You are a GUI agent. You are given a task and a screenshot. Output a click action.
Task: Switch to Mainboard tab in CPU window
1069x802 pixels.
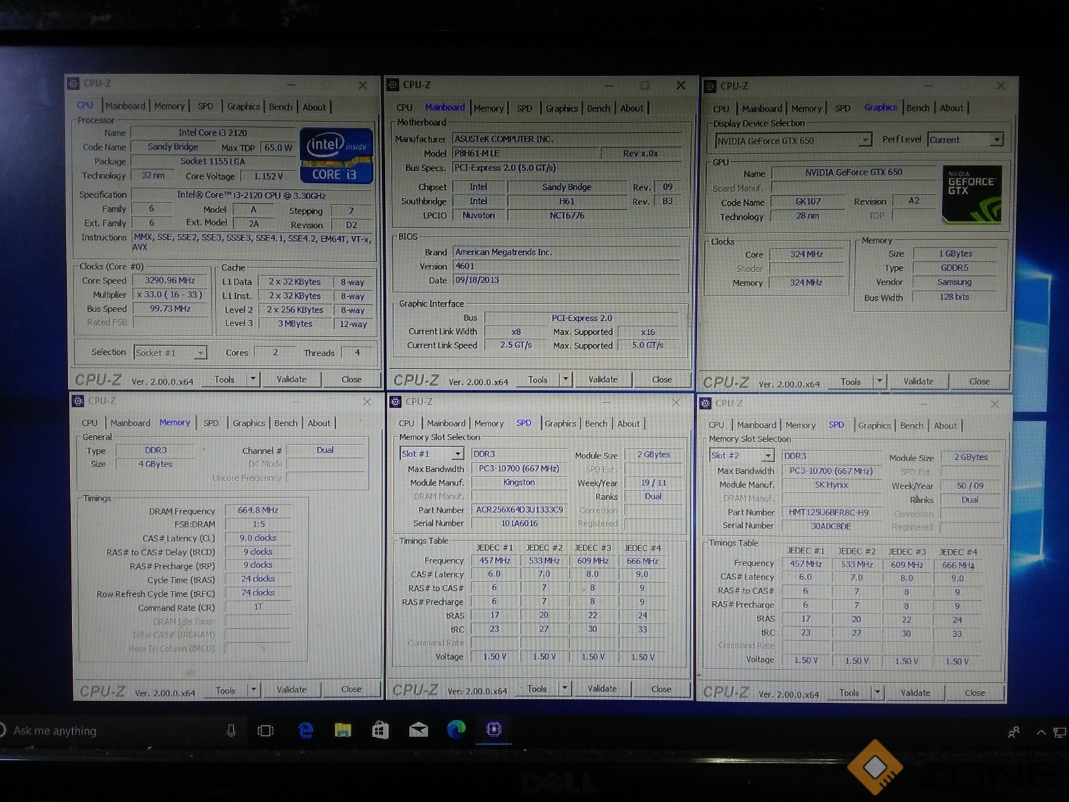[x=125, y=106]
